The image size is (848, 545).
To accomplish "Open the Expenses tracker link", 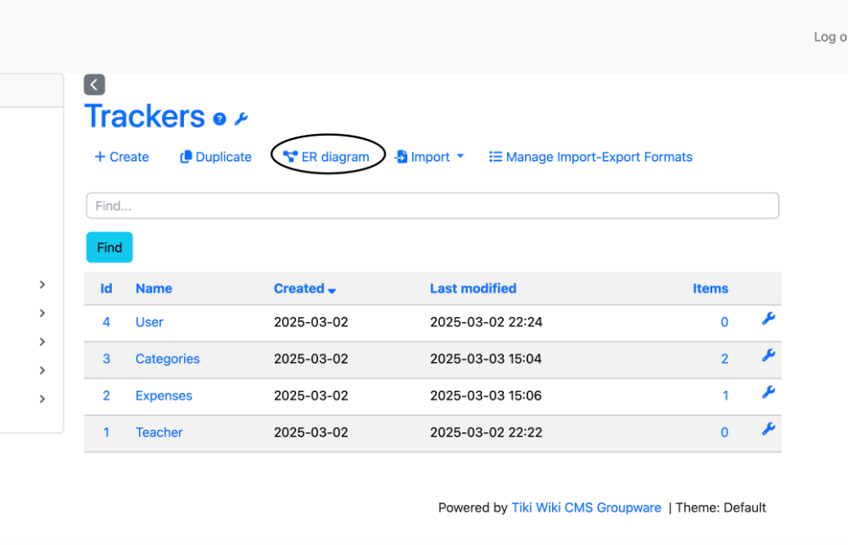I will click(164, 396).
